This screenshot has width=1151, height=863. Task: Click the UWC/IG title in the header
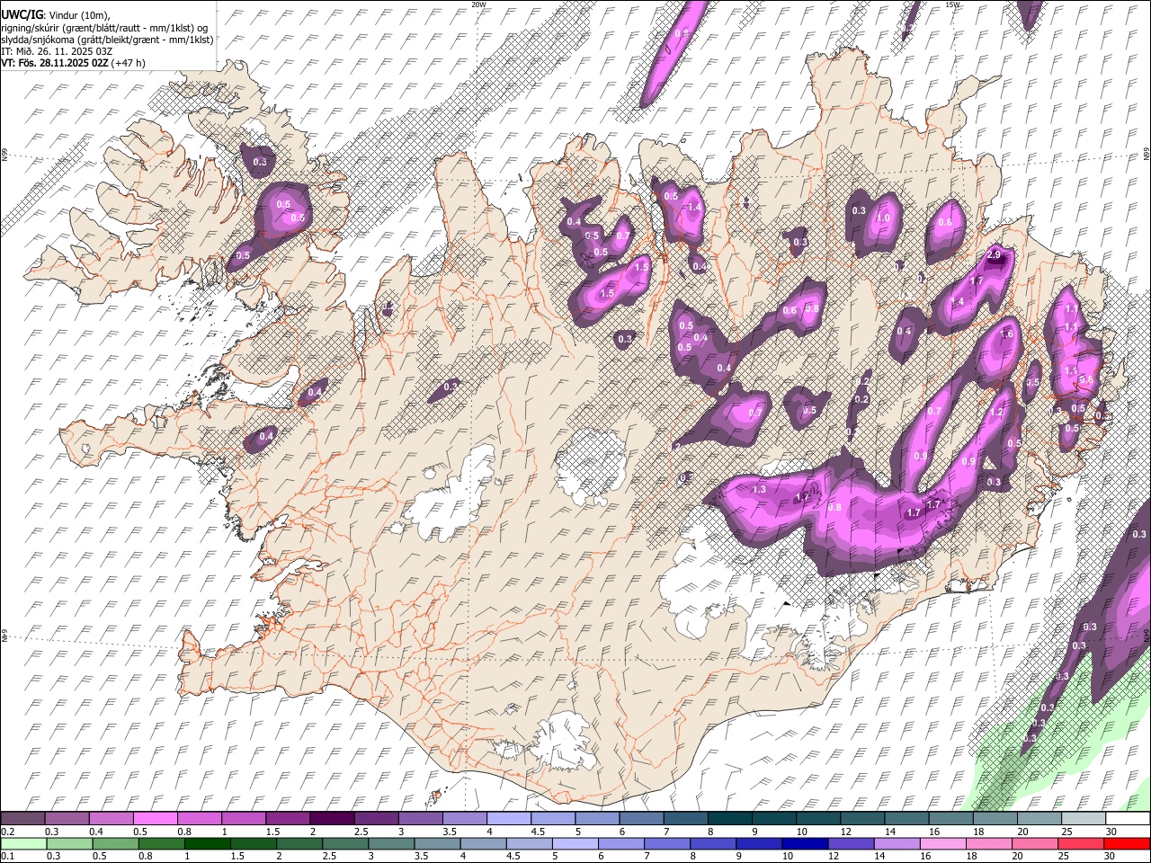click(21, 15)
